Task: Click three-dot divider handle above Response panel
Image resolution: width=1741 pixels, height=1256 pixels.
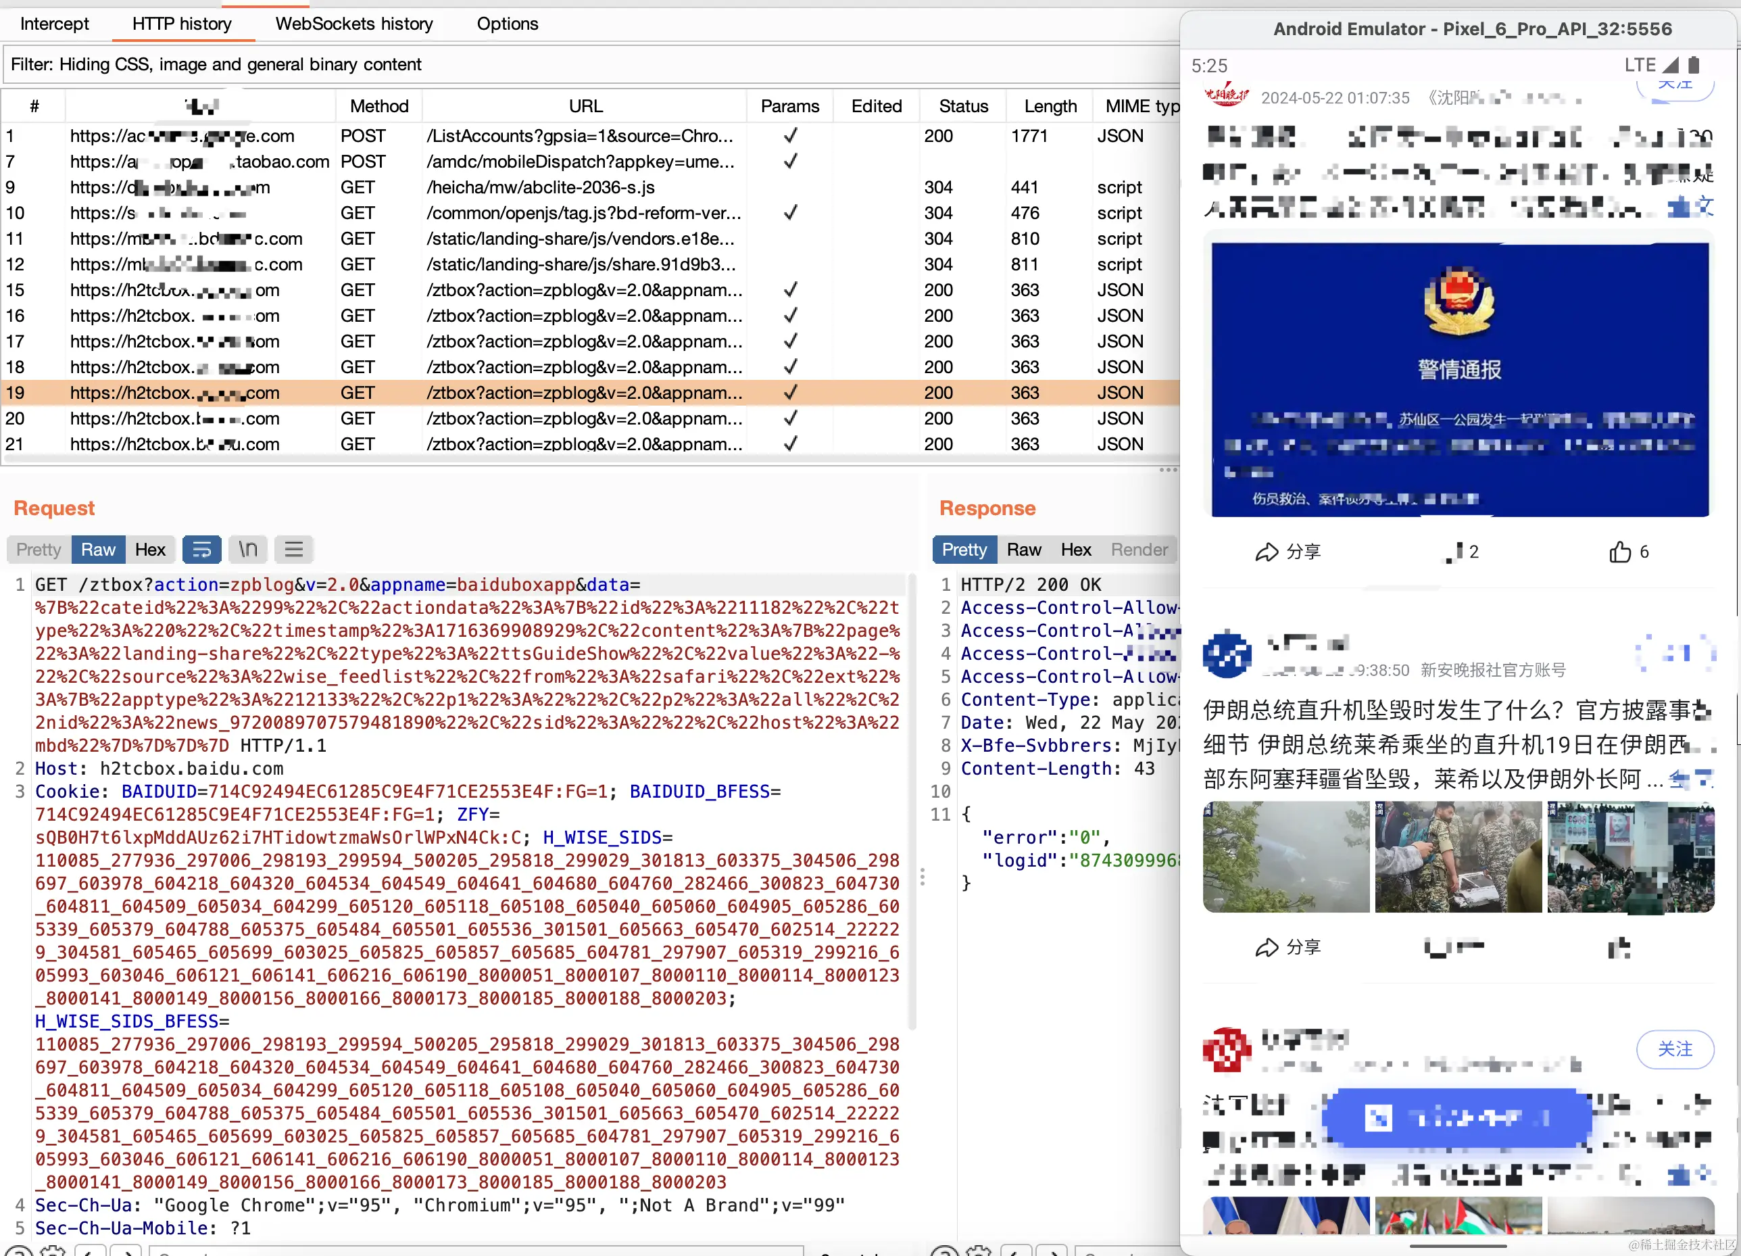Action: (1168, 470)
